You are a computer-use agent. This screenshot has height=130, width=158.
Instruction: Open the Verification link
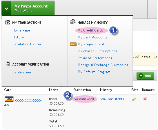tap(21, 72)
